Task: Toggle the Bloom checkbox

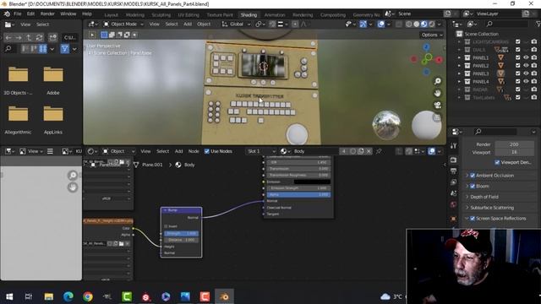Action: [473, 186]
